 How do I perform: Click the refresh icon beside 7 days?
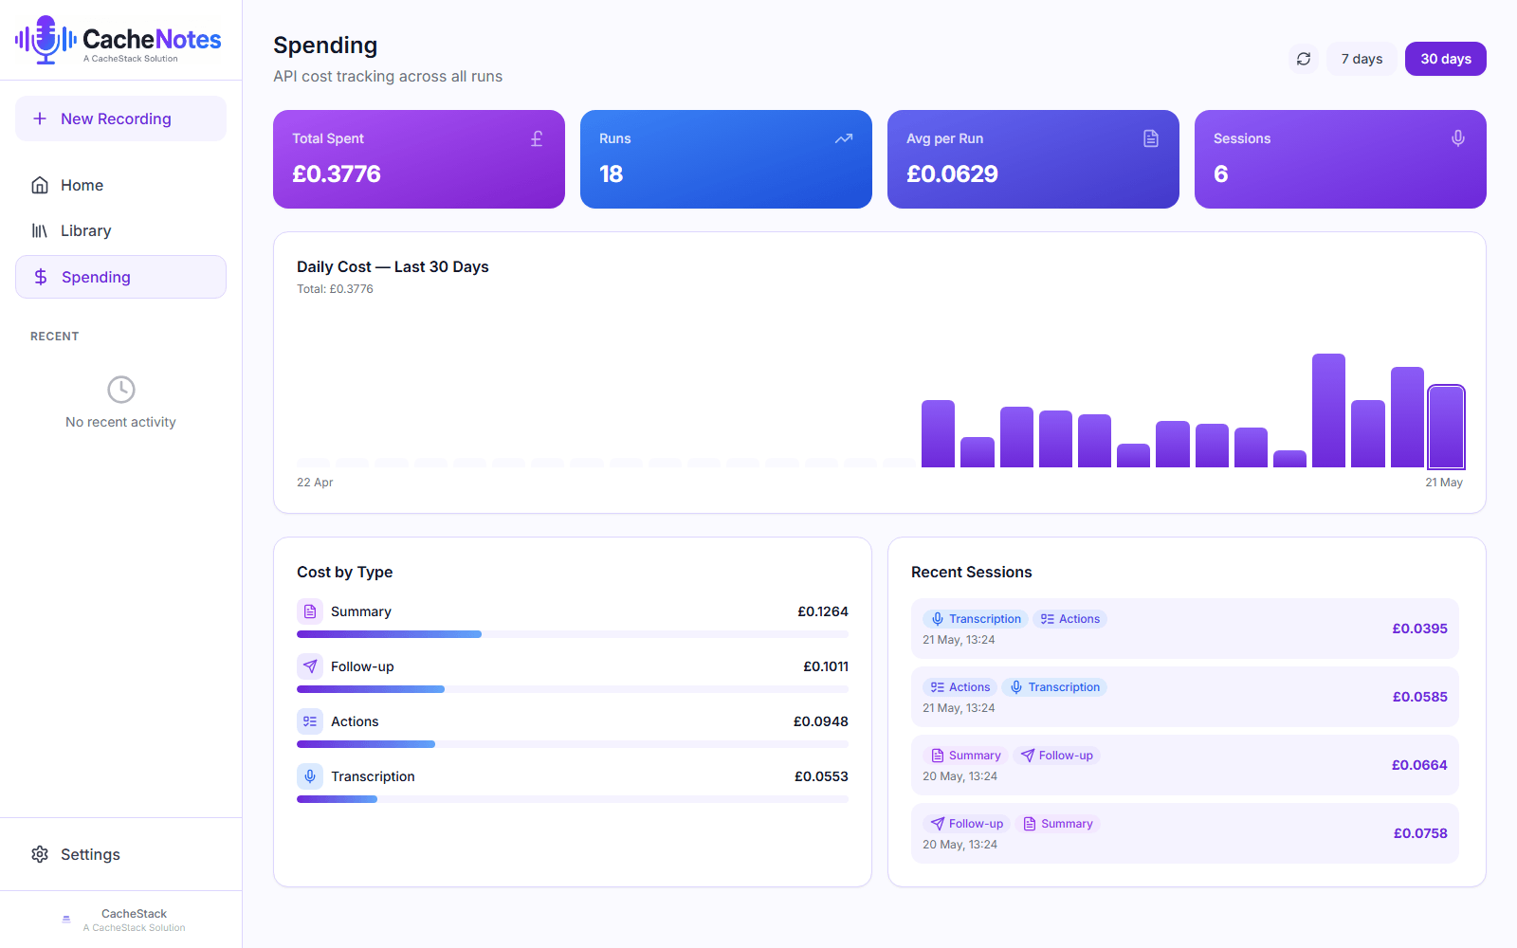click(x=1304, y=59)
